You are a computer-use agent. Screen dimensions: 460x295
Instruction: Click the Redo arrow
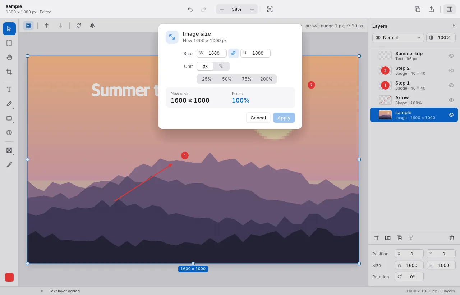pyautogui.click(x=204, y=9)
